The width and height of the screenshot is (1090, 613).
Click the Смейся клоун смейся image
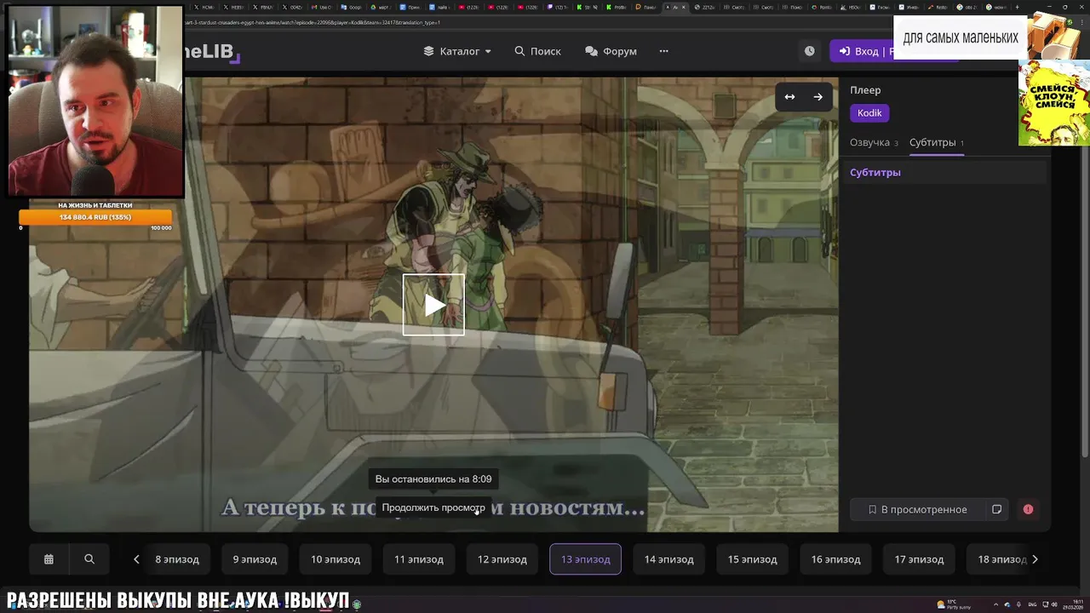click(x=1054, y=103)
